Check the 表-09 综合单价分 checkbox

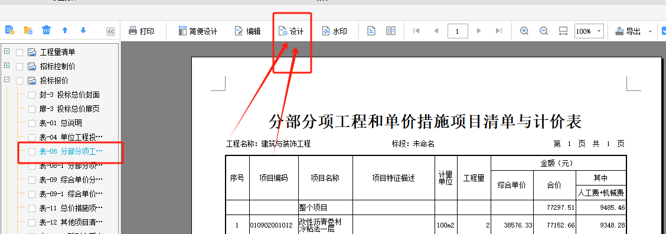coord(32,180)
